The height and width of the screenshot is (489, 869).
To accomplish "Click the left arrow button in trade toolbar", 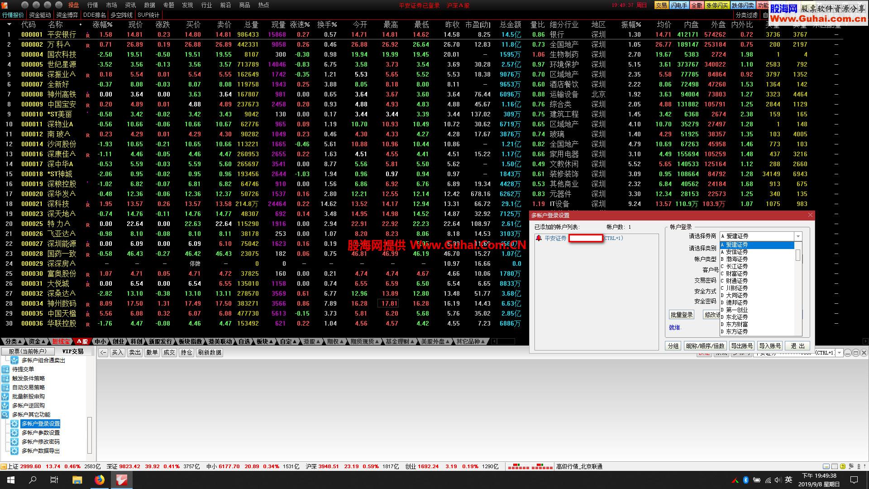I will click(x=103, y=352).
